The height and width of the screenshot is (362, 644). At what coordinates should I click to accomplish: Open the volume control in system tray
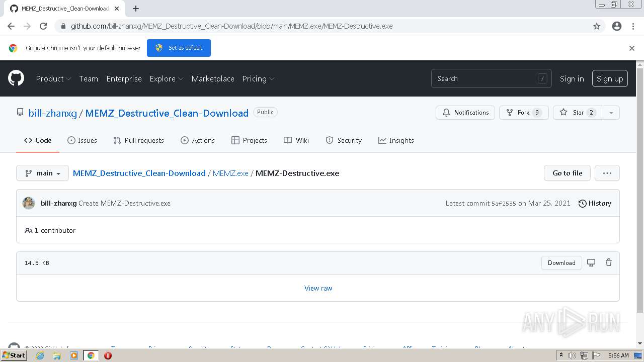(x=572, y=355)
